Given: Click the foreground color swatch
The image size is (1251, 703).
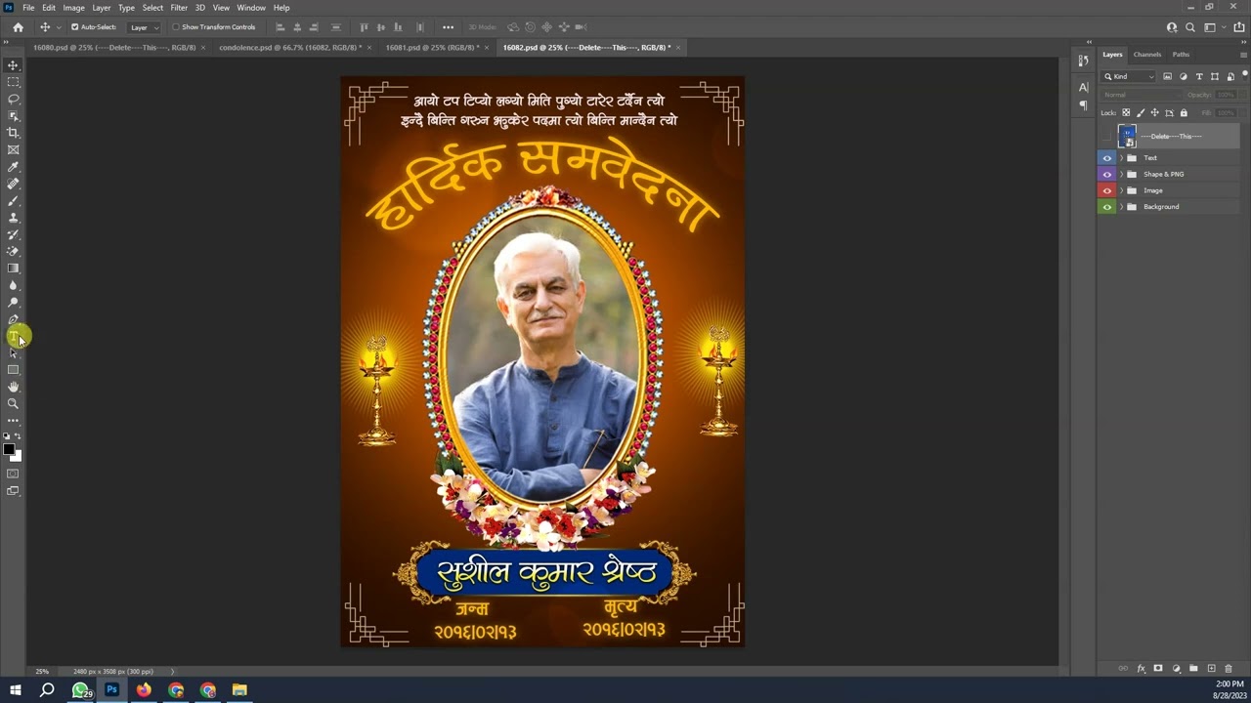Looking at the screenshot, I should click(9, 450).
